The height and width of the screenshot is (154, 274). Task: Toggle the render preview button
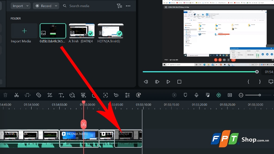click(x=174, y=95)
